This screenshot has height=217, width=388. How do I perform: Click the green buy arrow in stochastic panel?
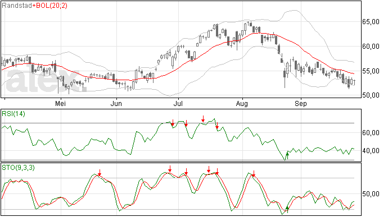tap(287, 209)
